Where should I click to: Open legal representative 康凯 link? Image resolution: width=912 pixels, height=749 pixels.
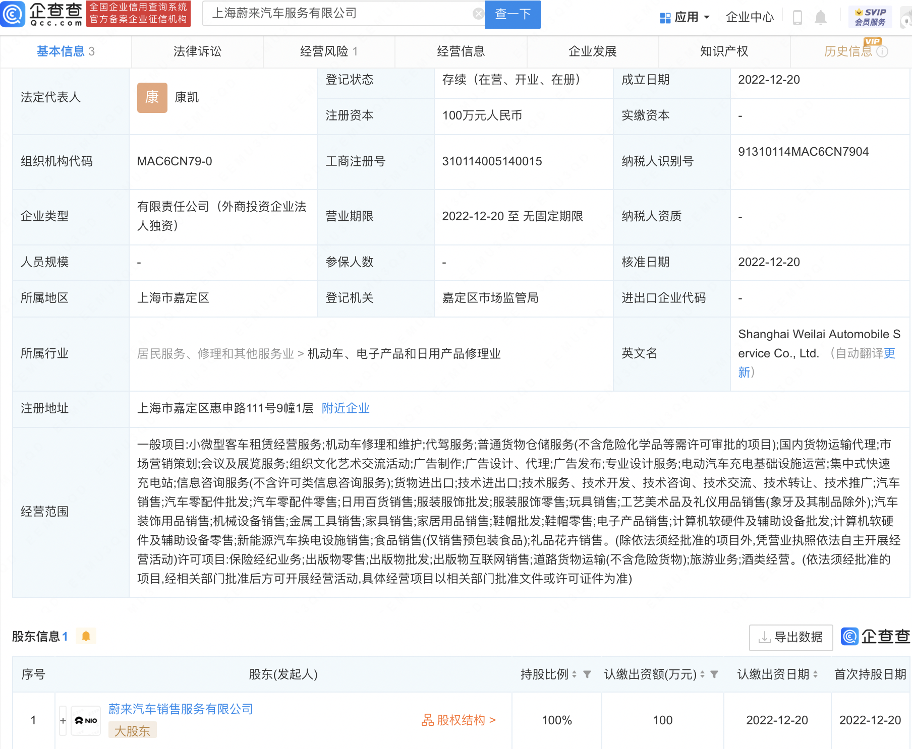point(187,97)
